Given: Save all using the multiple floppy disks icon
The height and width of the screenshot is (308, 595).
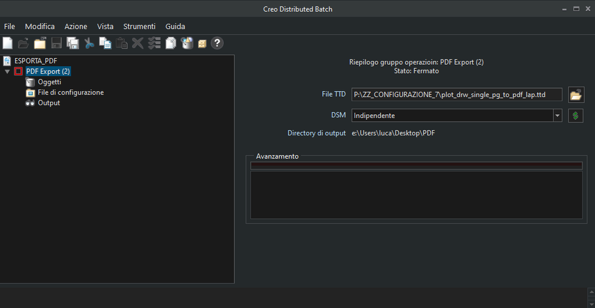Looking at the screenshot, I should (x=73, y=43).
